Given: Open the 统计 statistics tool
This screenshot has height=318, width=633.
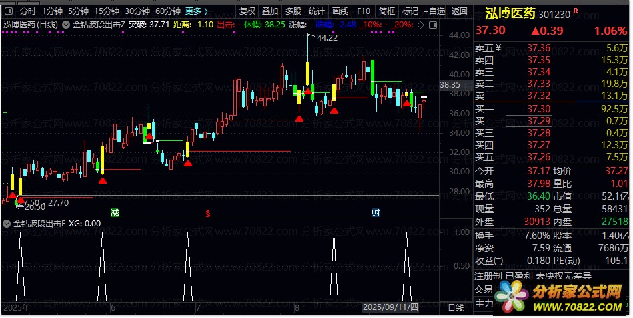Looking at the screenshot, I should (316, 11).
